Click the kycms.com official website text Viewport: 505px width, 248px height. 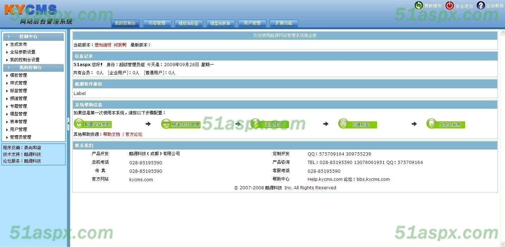coord(141,179)
